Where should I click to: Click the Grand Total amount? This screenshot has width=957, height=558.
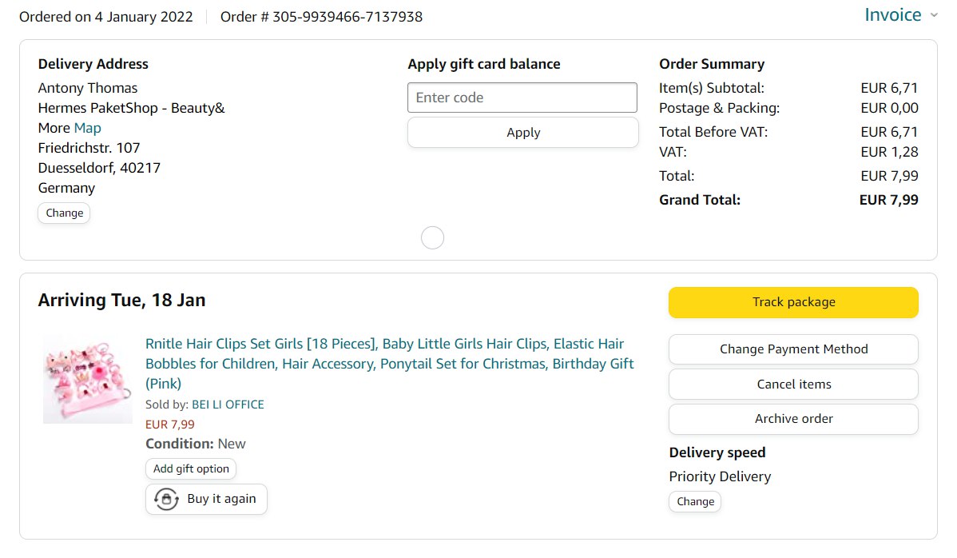point(888,200)
